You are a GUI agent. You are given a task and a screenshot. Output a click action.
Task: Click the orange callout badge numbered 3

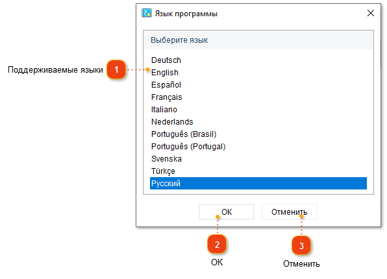[301, 245]
